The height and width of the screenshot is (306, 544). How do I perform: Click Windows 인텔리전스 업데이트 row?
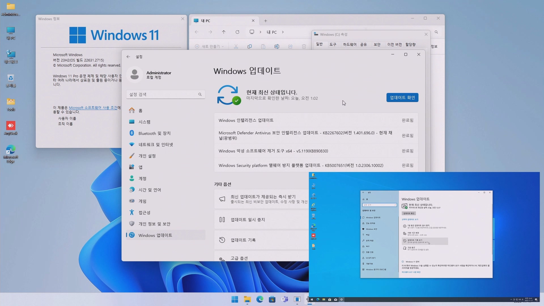[316, 120]
